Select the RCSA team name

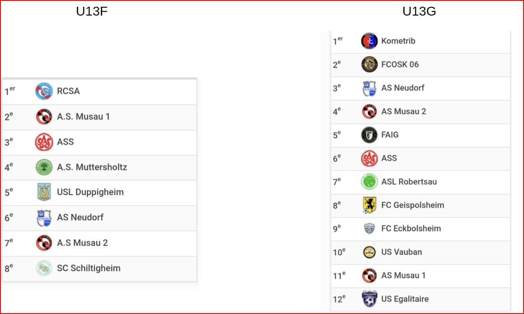point(68,91)
